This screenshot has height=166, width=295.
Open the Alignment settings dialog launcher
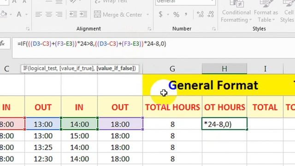tap(149, 29)
